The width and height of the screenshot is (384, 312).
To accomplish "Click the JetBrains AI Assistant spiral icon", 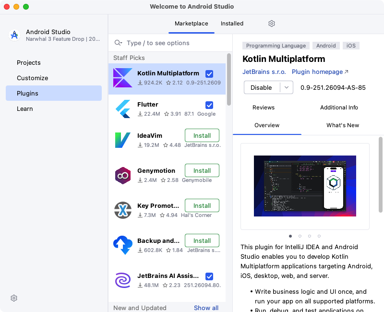I will point(123,280).
